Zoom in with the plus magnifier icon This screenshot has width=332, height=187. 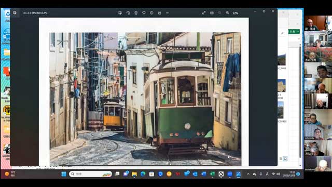[x=227, y=13]
